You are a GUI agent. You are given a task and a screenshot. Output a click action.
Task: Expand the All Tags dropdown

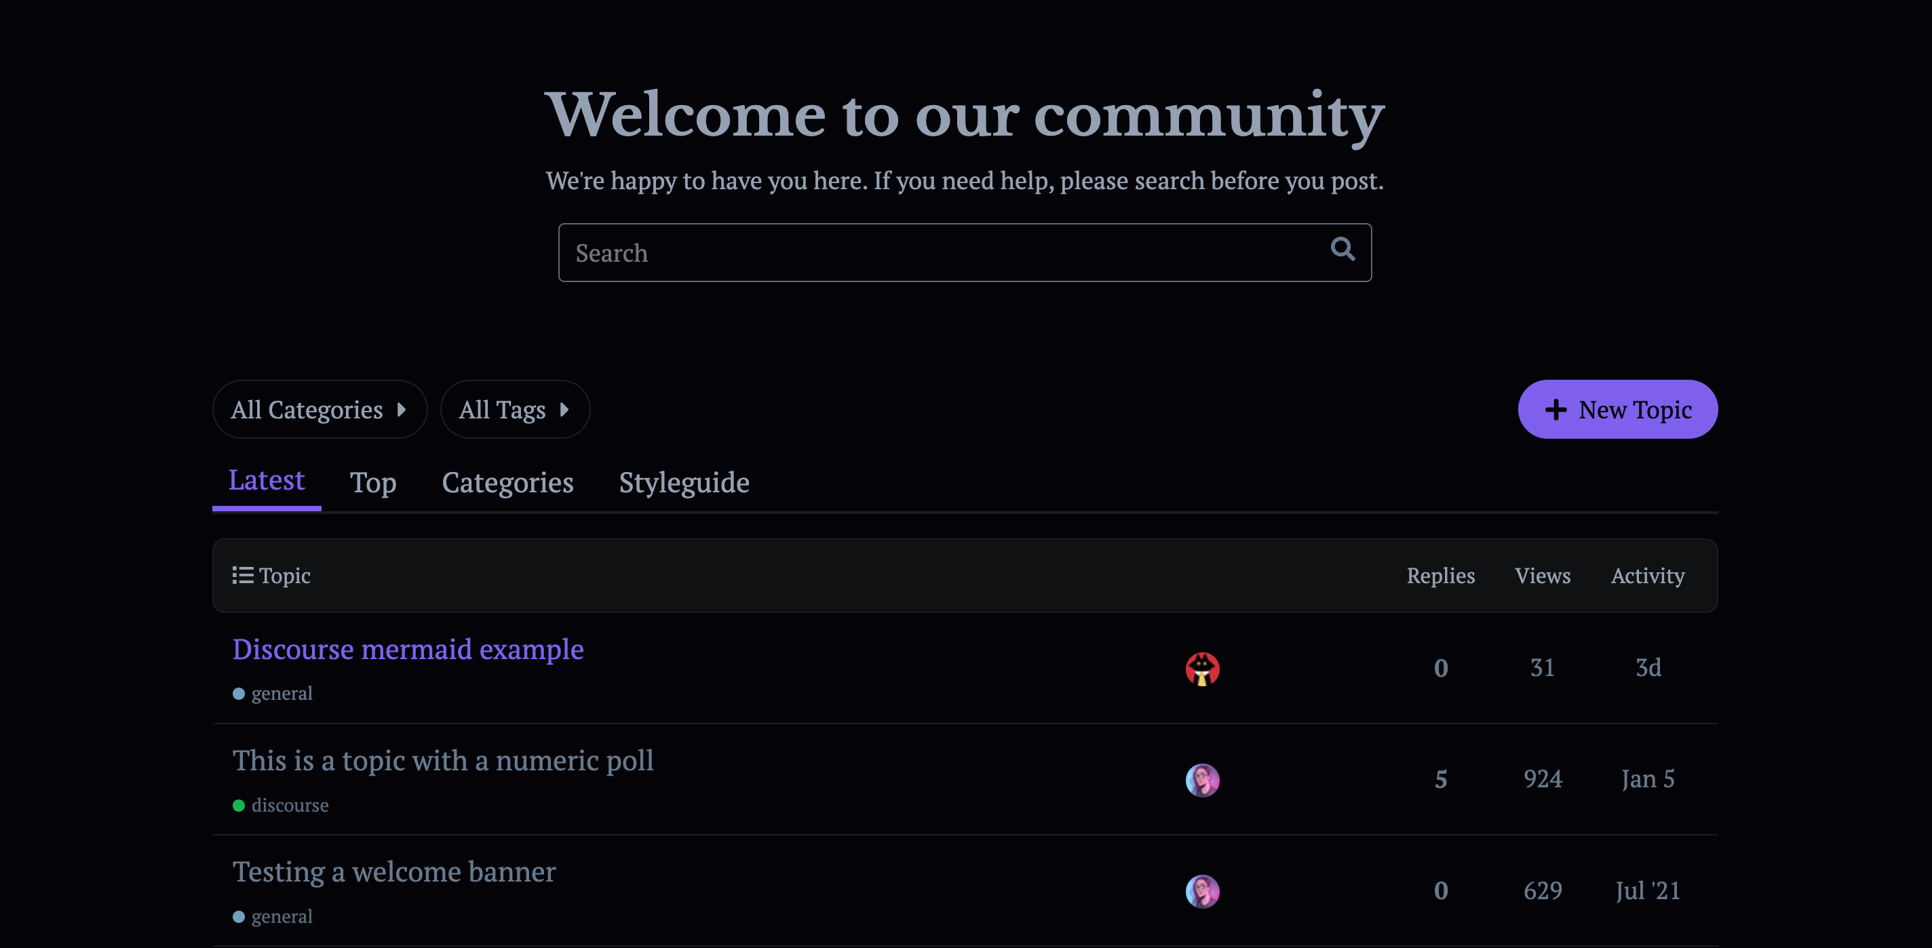(x=514, y=410)
